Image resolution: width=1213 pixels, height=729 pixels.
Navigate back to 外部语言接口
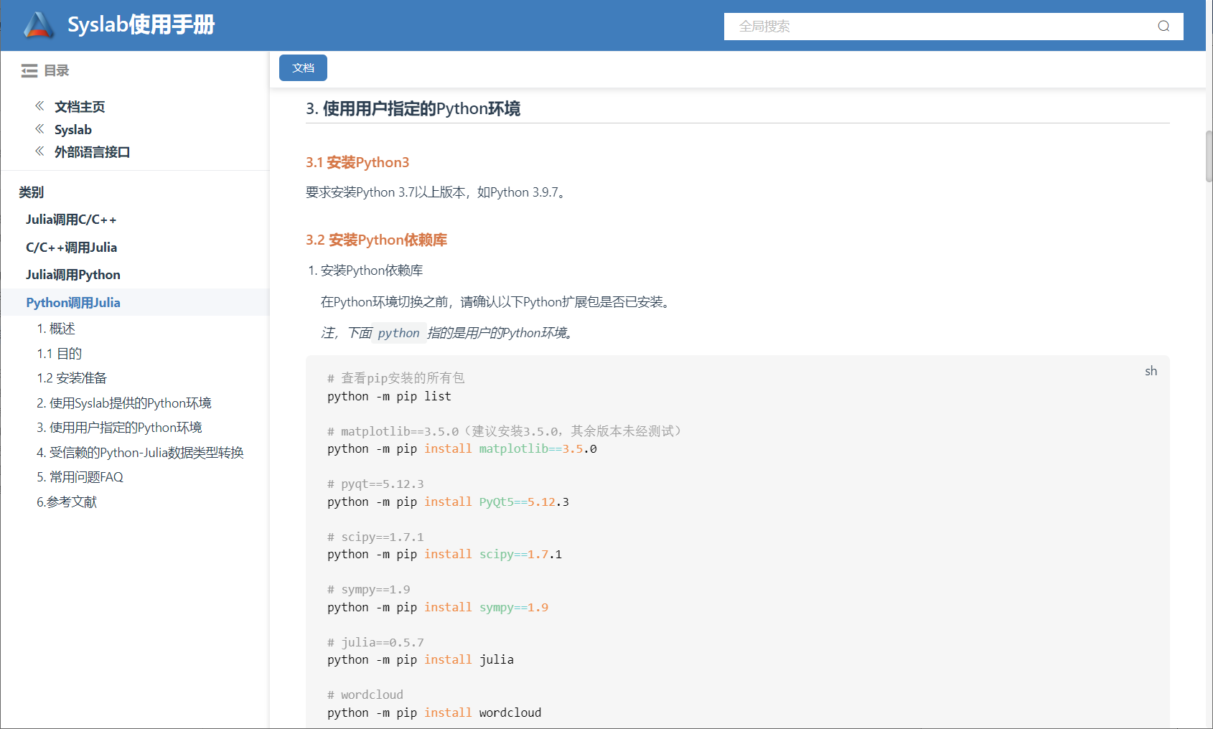click(x=92, y=152)
